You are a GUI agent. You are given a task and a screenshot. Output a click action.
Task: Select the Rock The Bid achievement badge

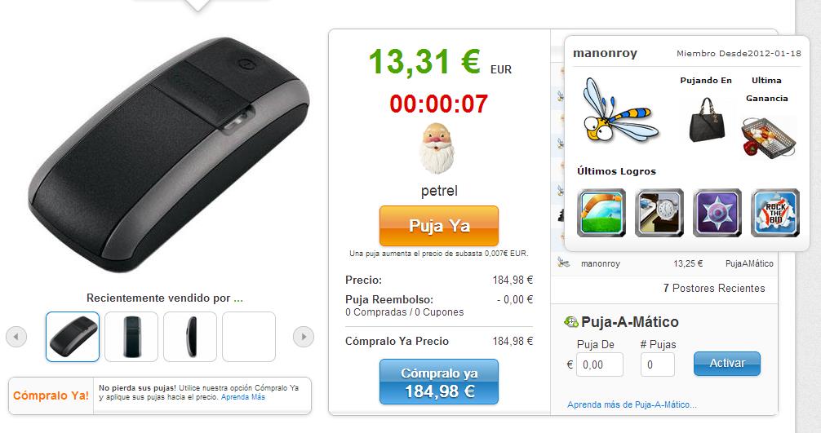pyautogui.click(x=775, y=213)
